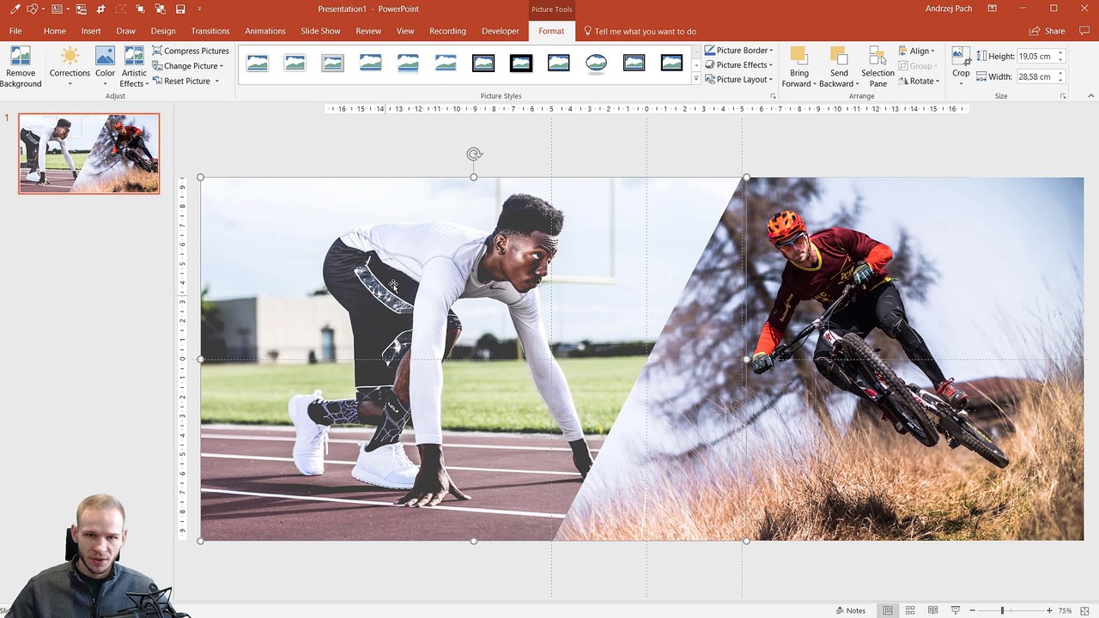Click Reset Picture

[181, 81]
